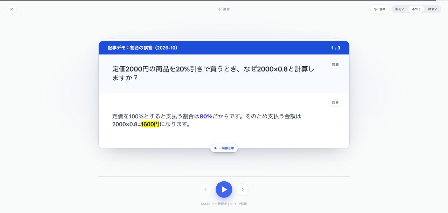Select はやい fast speed
The height and width of the screenshot is (213, 448).
click(x=433, y=9)
